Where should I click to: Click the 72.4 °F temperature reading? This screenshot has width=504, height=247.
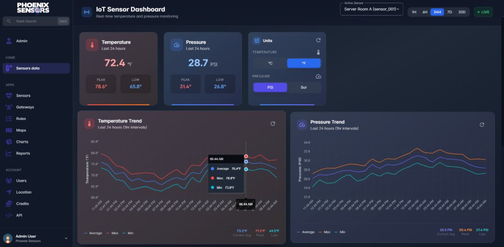point(118,63)
